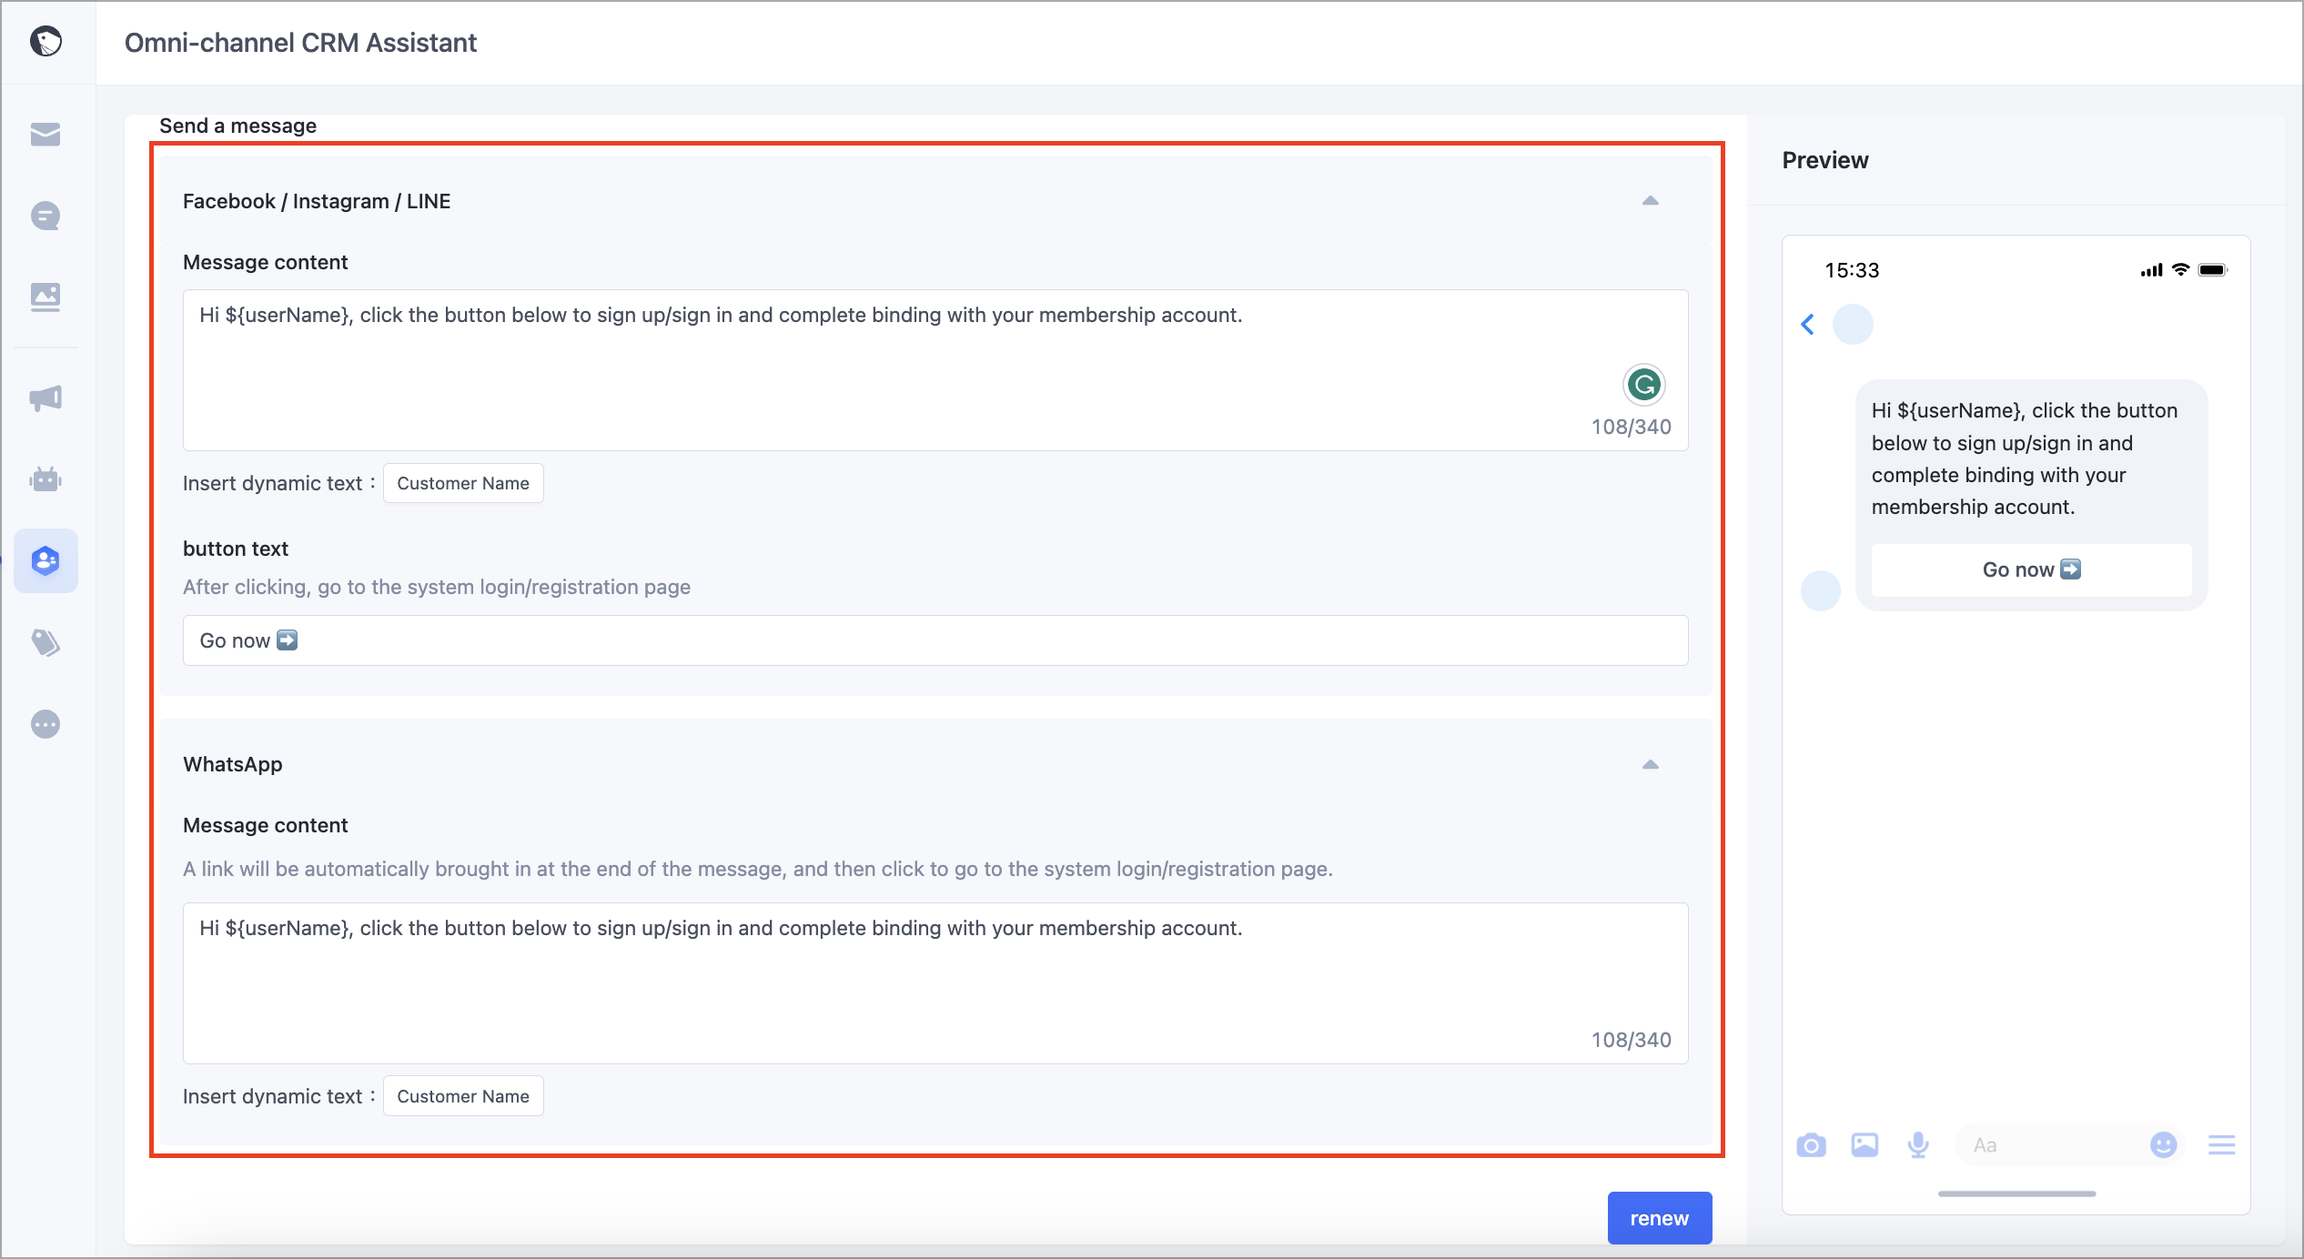2304x1259 pixels.
Task: Open the mail inbox sidebar icon
Action: pyautogui.click(x=45, y=135)
